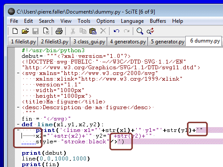The width and height of the screenshot is (223, 167).
Task: Switch to the 5 generator.py tab
Action: (167, 42)
